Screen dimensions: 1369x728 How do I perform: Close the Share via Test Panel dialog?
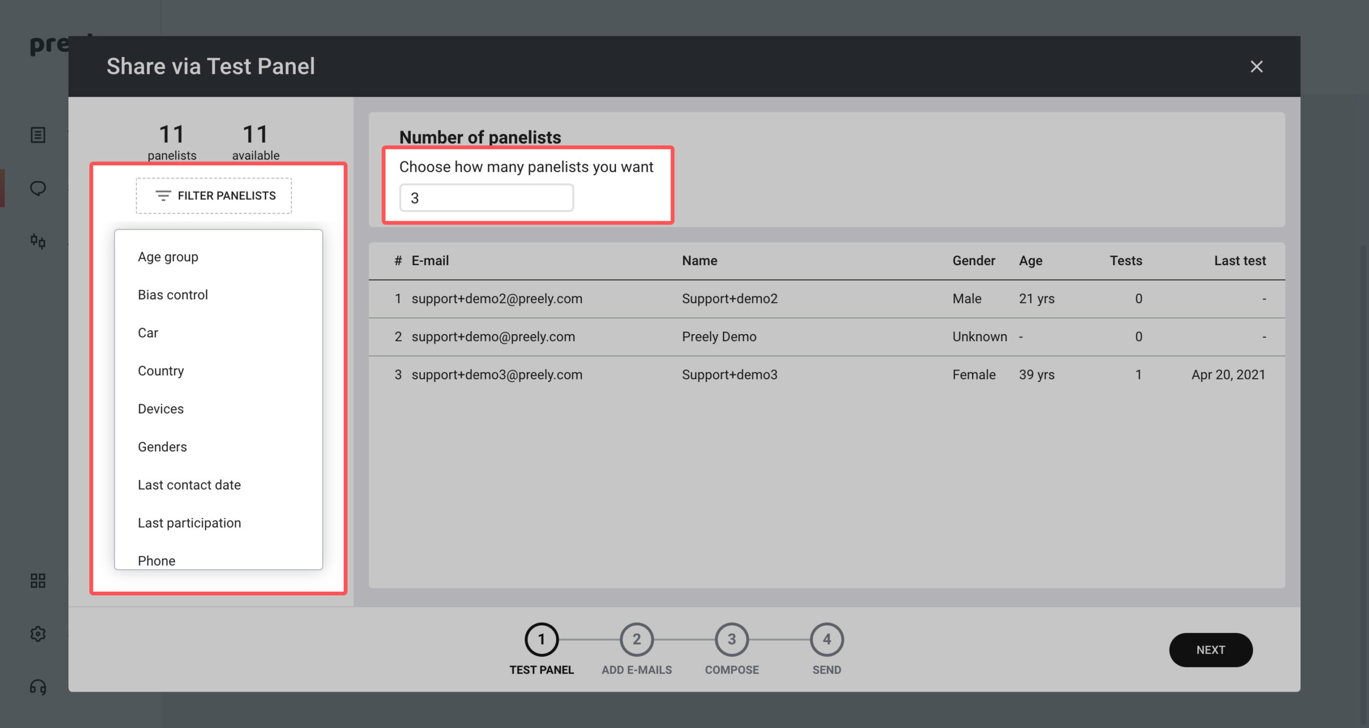pos(1256,66)
